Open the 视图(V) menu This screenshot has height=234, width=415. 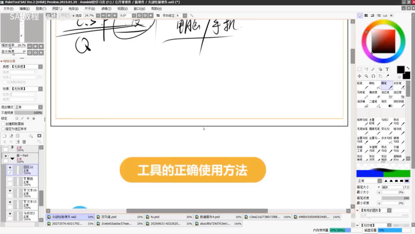tap(122, 8)
